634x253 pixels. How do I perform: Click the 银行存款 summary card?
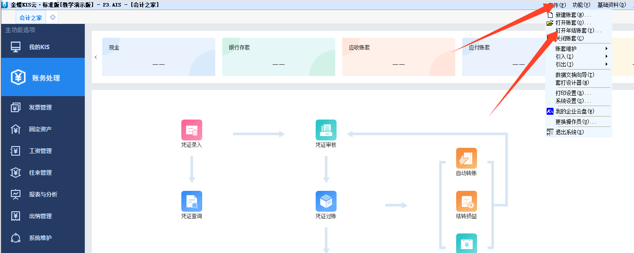click(x=278, y=57)
